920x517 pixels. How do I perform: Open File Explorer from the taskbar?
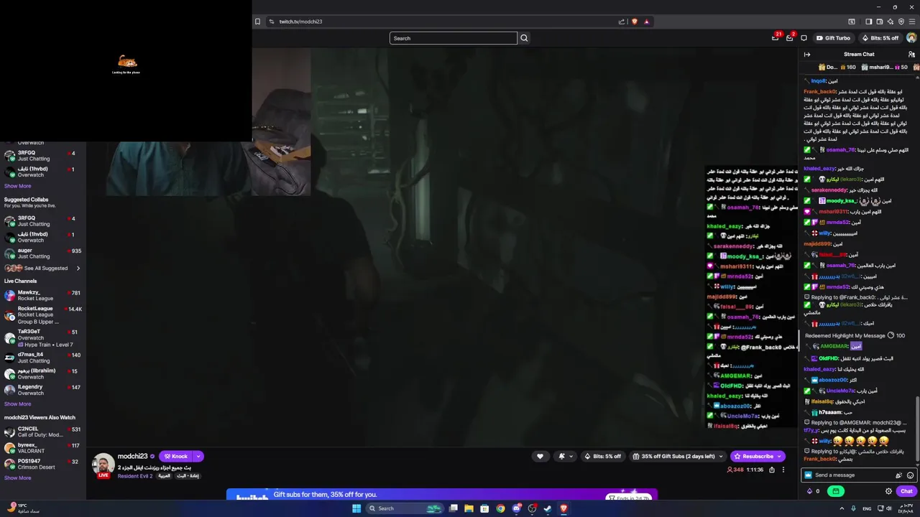(469, 508)
